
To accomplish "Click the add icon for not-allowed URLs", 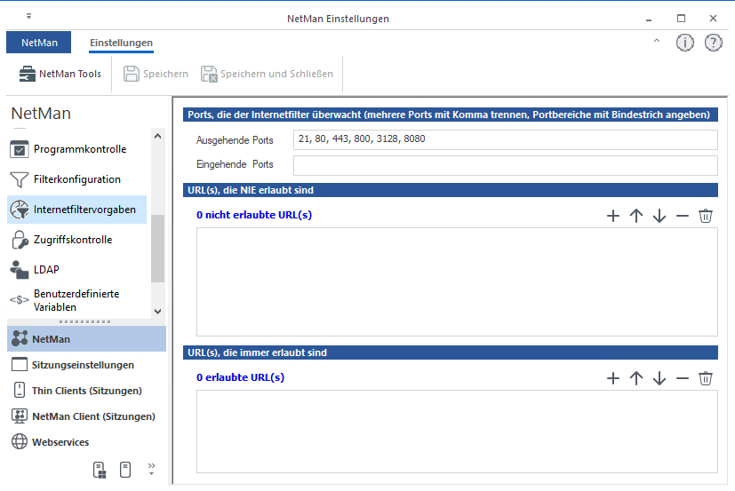I will 612,216.
